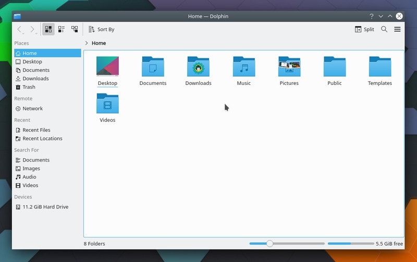Go forward with the right arrow
This screenshot has height=262, width=417.
[x=32, y=29]
